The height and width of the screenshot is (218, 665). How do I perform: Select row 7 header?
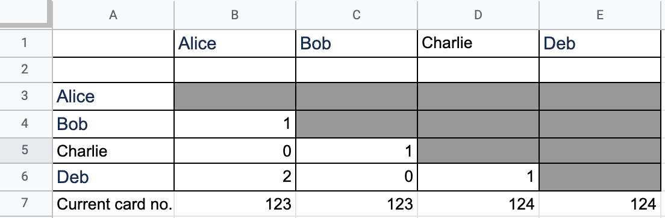click(25, 204)
